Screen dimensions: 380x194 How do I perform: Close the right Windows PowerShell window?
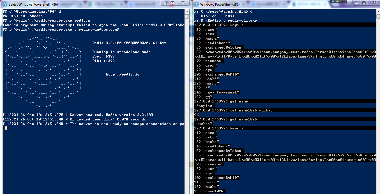point(374,3)
